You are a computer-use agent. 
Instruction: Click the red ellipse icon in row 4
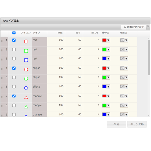[x=26, y=69]
